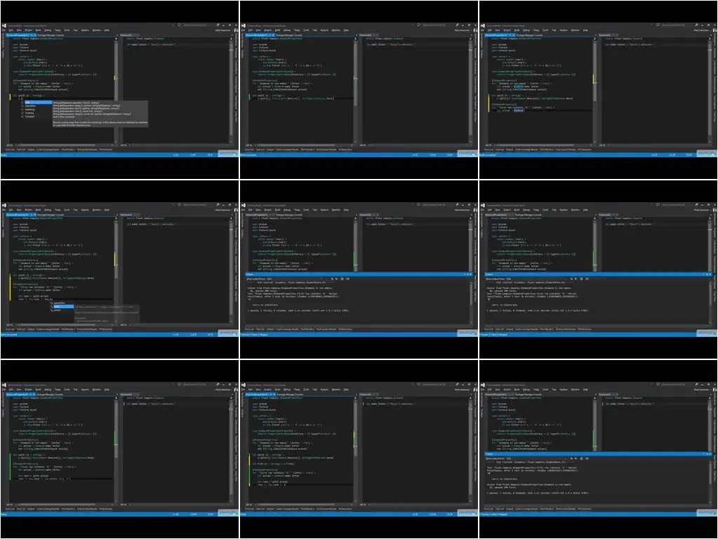This screenshot has height=539, width=718.
Task: Open the Tools menu in third frame
Action: pos(546,30)
